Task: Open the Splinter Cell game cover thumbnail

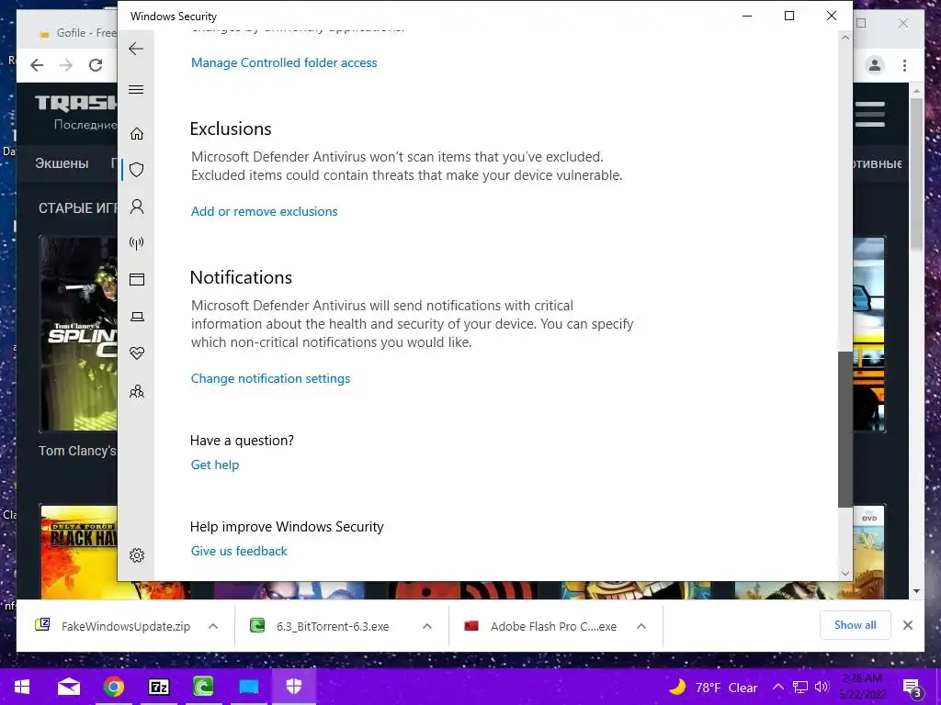Action: coord(79,333)
